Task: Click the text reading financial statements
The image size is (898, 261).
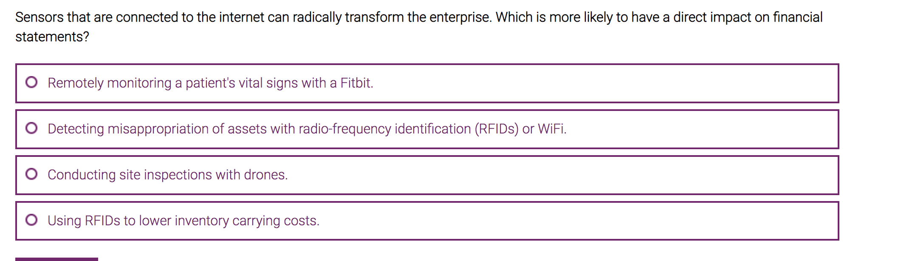Action: tap(51, 37)
